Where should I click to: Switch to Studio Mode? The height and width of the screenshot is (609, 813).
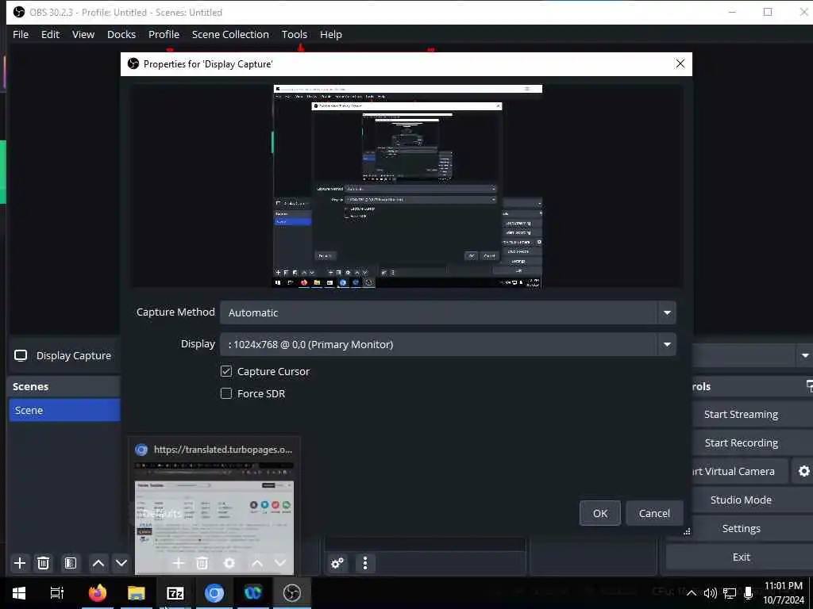coord(741,500)
